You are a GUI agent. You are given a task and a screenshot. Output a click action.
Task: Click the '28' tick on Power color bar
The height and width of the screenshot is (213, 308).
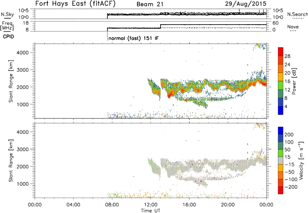pos(287,56)
